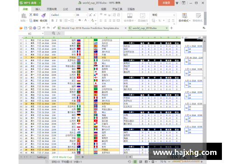Image resolution: width=226 pixels, height=164 pixels.
Task: Click the percent style icon
Action: tap(160, 20)
